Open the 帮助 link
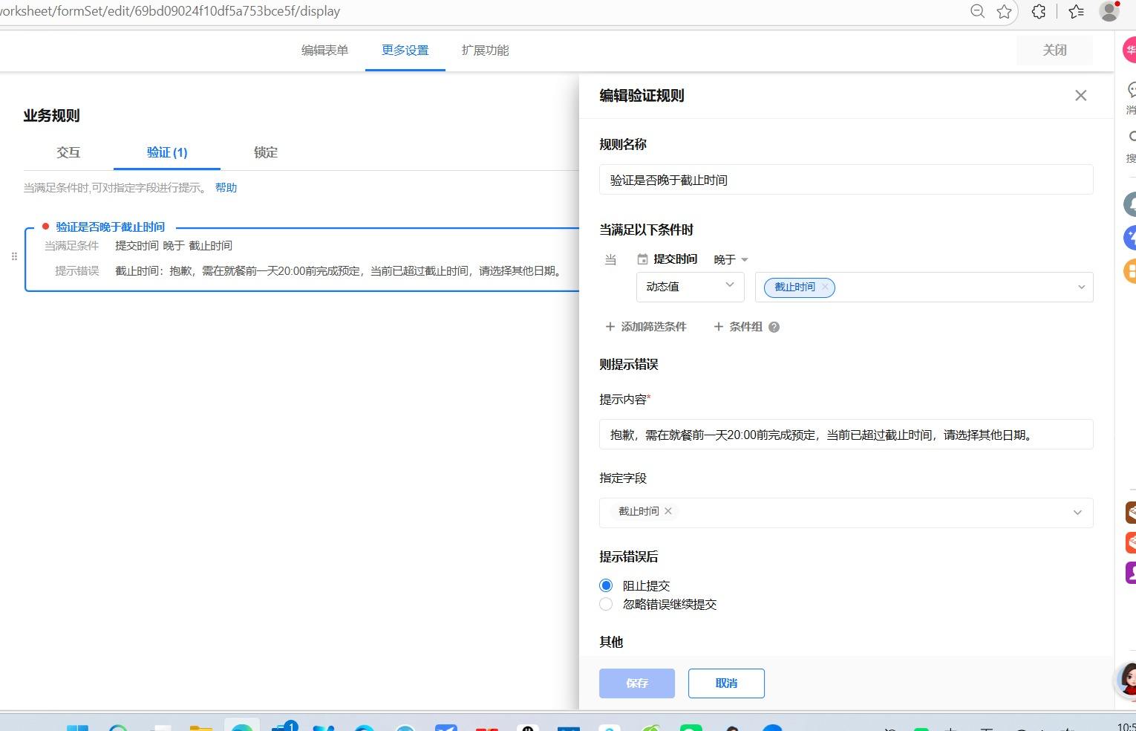This screenshot has width=1136, height=731. coord(226,187)
